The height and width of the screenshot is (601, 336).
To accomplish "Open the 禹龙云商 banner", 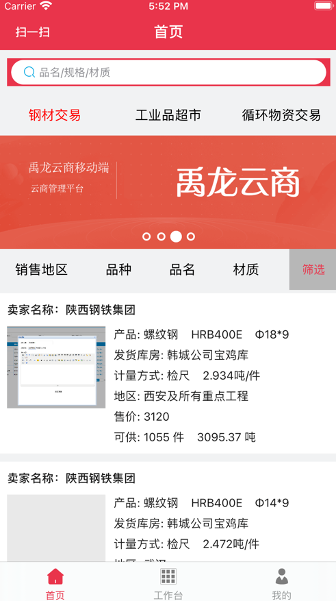I will click(168, 192).
